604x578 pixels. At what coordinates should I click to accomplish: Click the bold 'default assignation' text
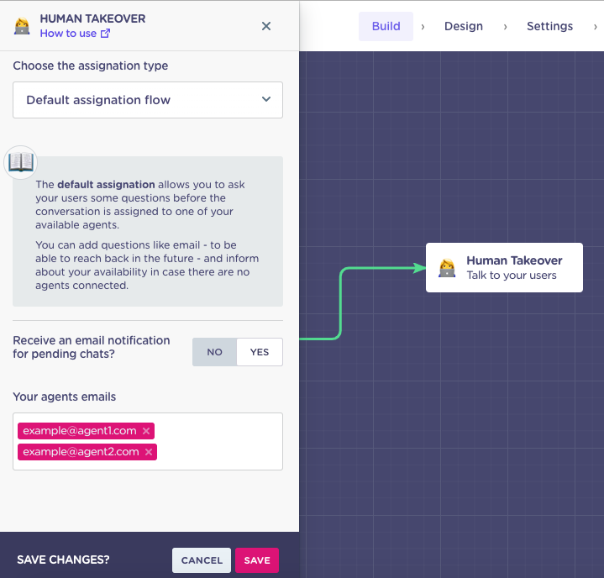[x=107, y=185]
